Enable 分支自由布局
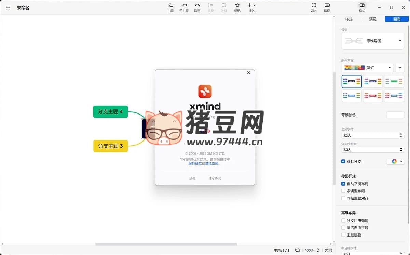Viewport: 410px width, 255px height. click(x=343, y=220)
